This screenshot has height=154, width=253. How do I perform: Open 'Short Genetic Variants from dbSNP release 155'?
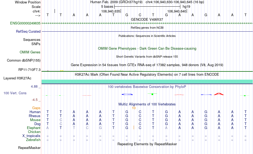147,57
